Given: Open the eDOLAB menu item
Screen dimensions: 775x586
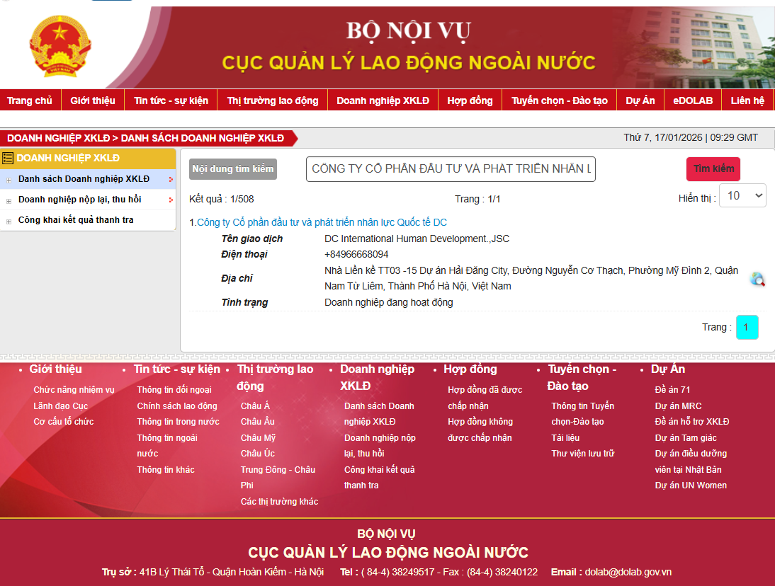Looking at the screenshot, I should point(692,100).
